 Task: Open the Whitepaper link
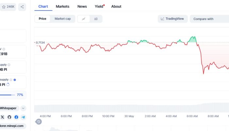coord(9,108)
